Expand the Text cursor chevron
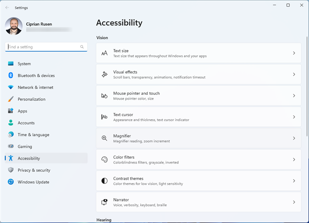Viewport: 309px width, 223px height. (x=294, y=117)
